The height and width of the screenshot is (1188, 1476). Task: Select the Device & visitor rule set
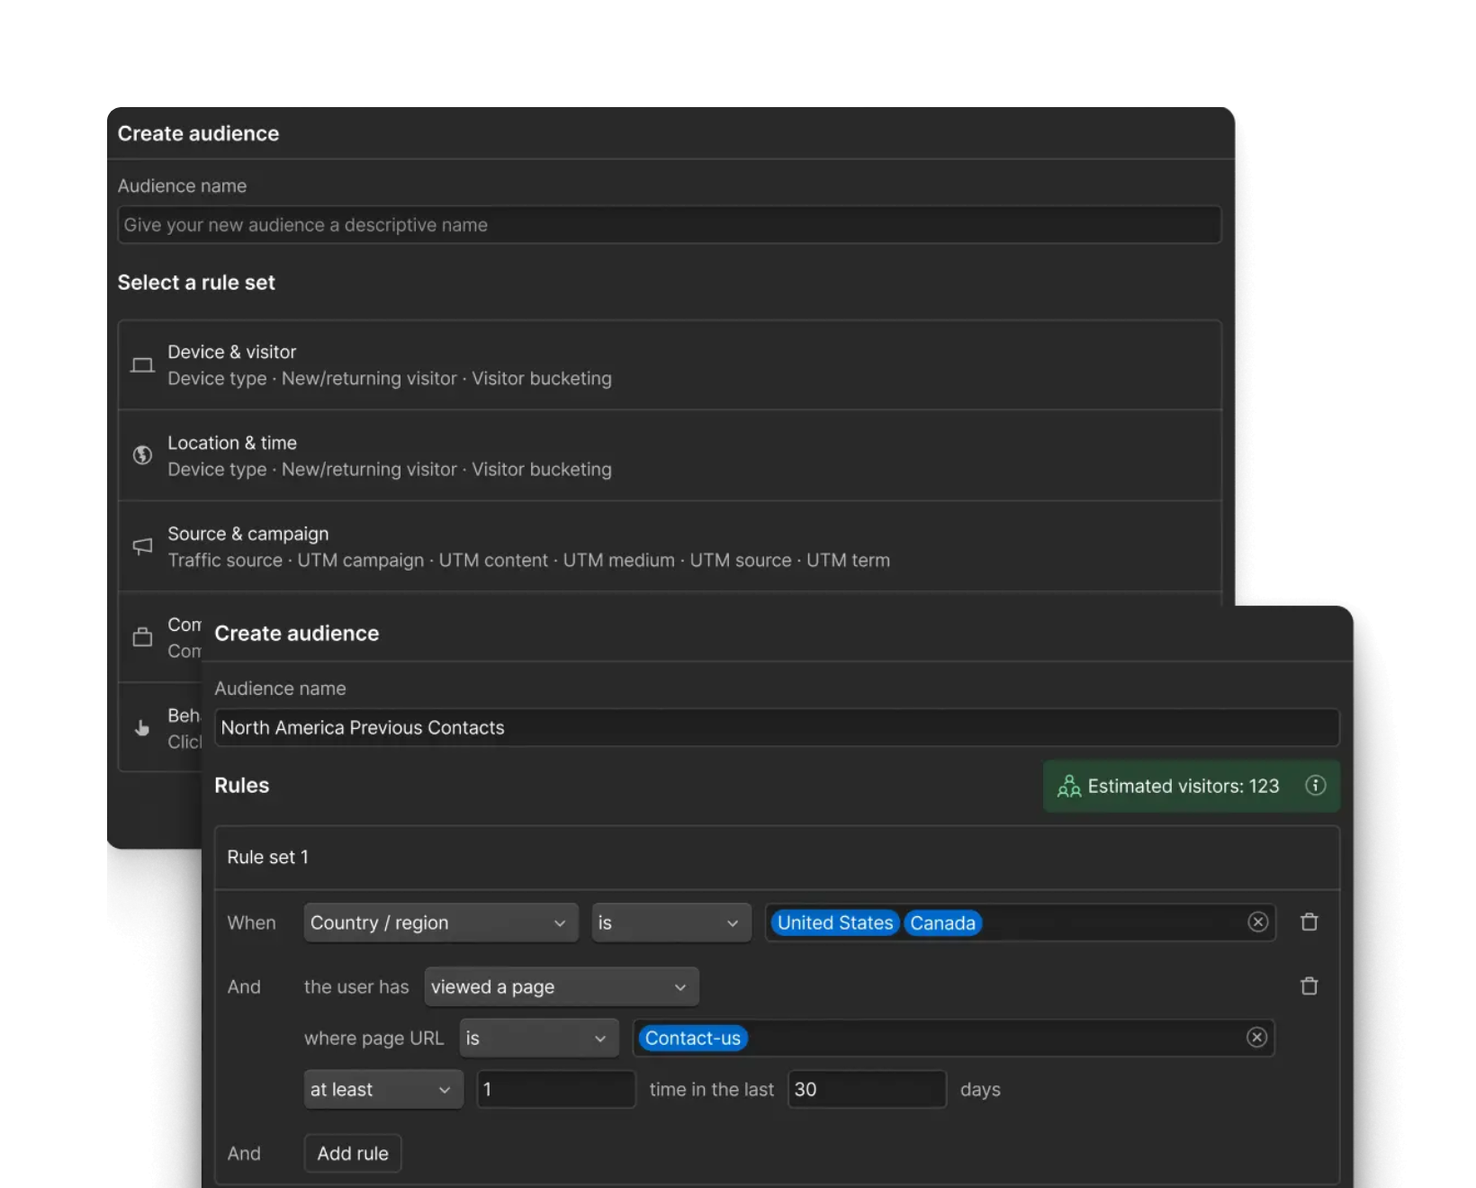[670, 365]
